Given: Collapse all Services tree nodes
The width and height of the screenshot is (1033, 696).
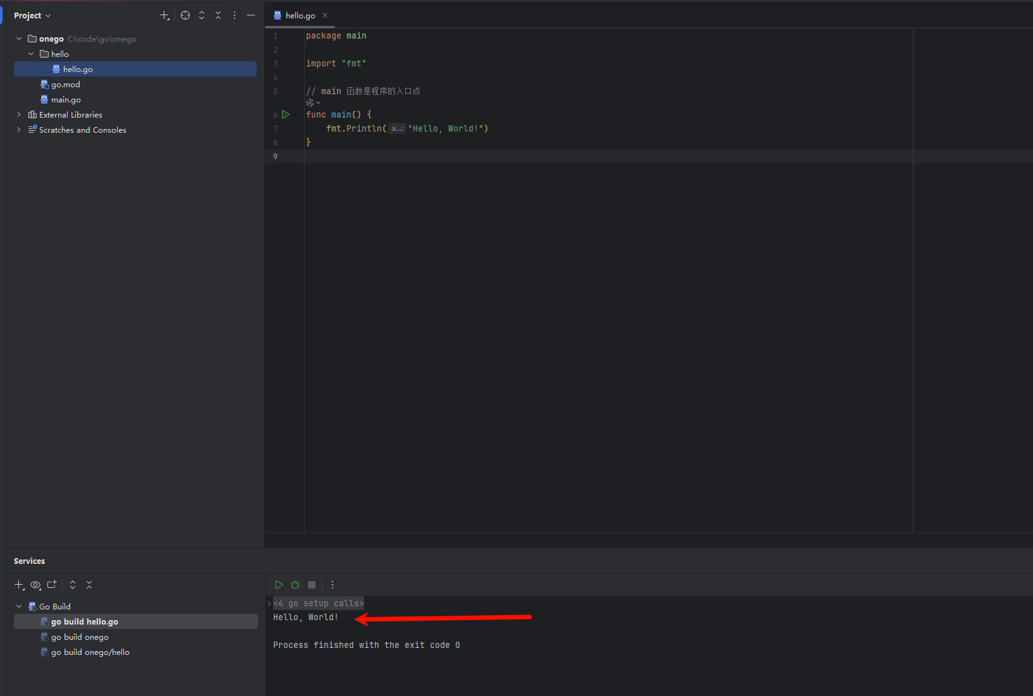Looking at the screenshot, I should pos(89,585).
